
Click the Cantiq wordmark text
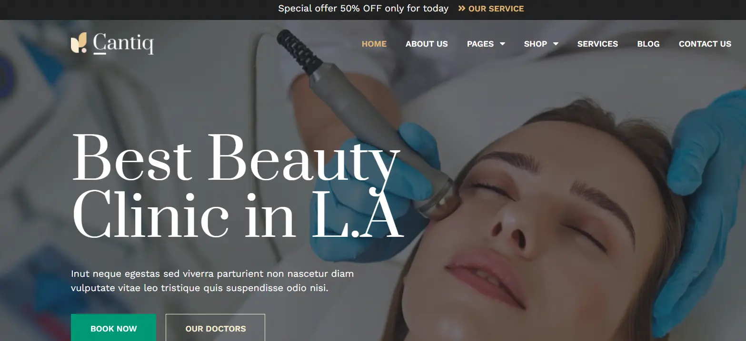pyautogui.click(x=123, y=43)
